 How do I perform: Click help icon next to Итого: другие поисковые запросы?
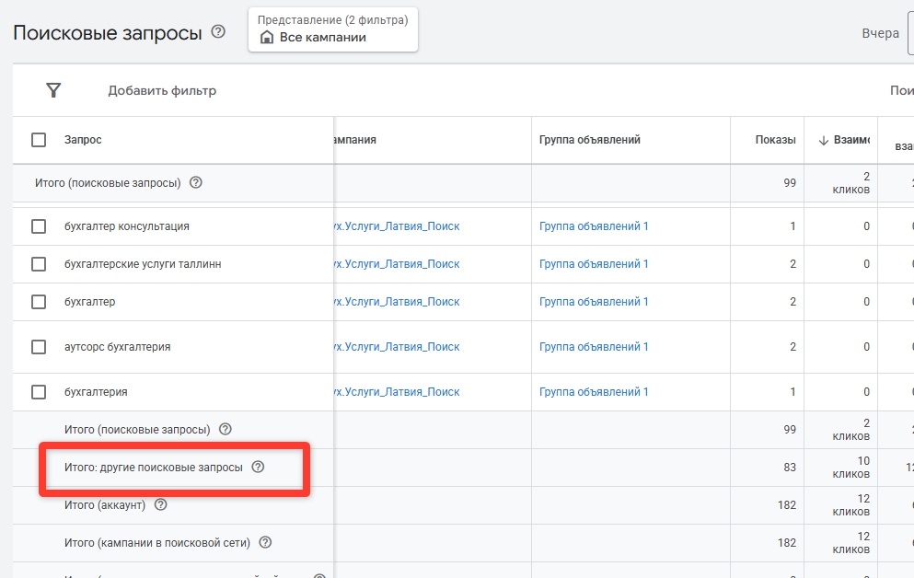[x=258, y=467]
